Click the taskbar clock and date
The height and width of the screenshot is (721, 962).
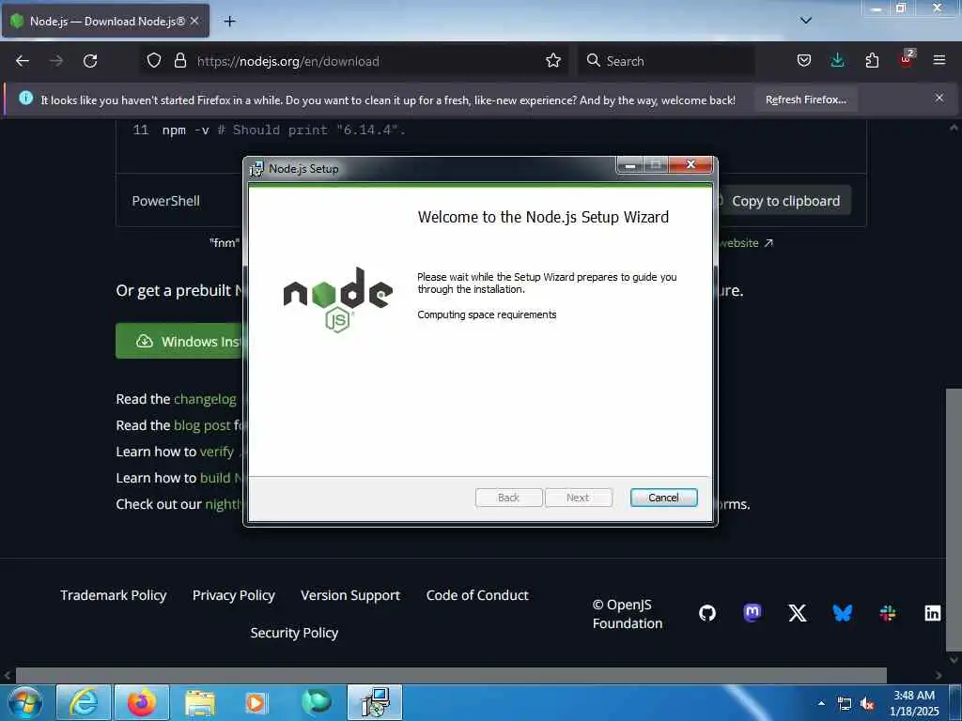coord(914,703)
